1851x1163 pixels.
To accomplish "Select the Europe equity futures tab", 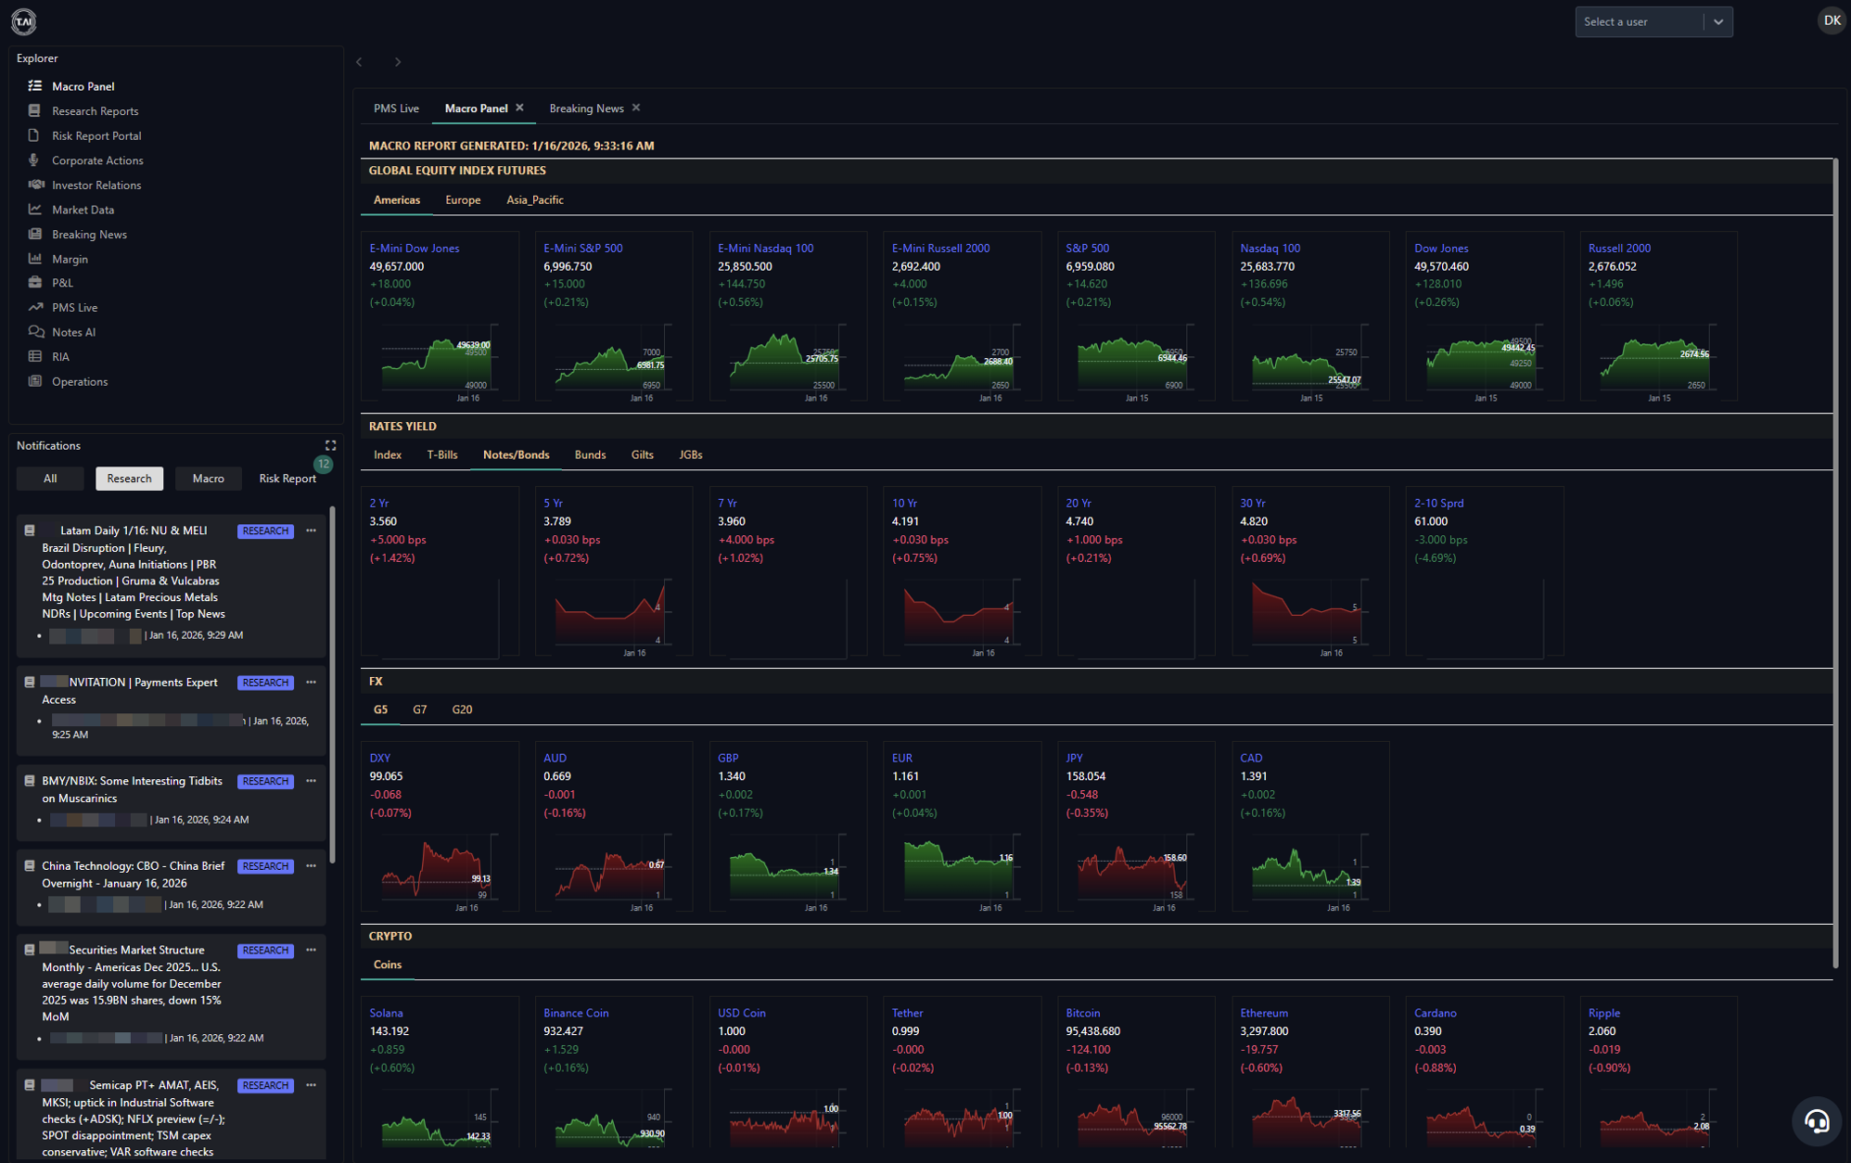I will point(463,200).
